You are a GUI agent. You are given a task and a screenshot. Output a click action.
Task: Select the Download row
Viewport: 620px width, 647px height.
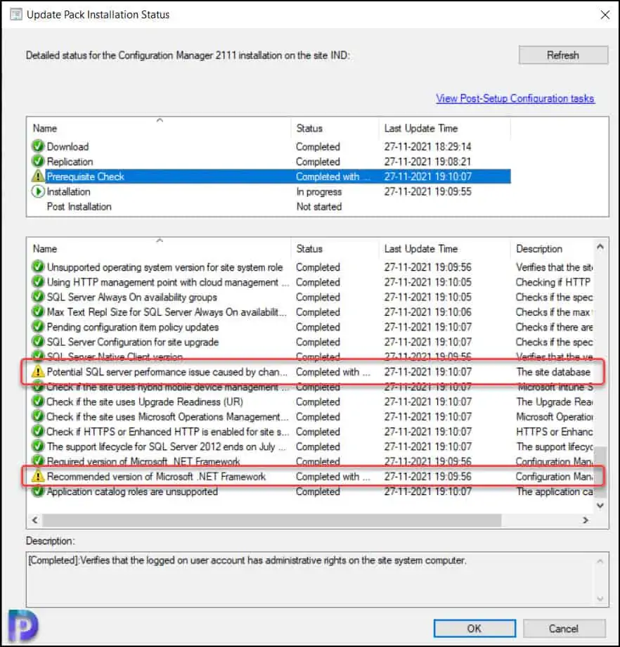click(x=270, y=146)
